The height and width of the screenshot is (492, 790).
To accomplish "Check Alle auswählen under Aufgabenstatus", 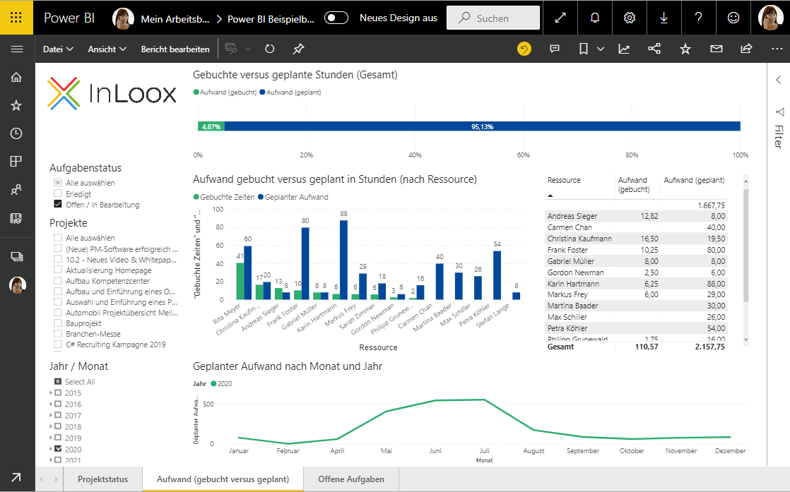I will point(58,183).
